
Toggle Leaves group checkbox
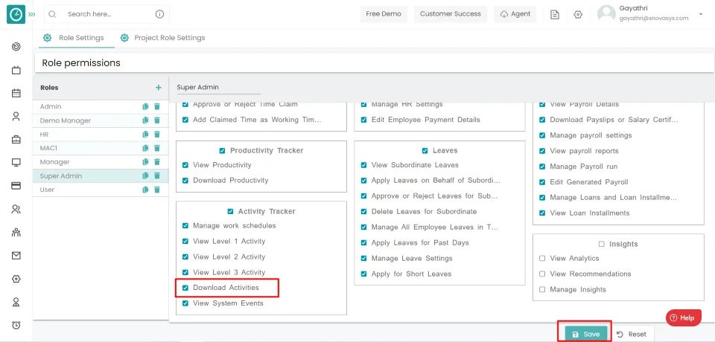425,151
